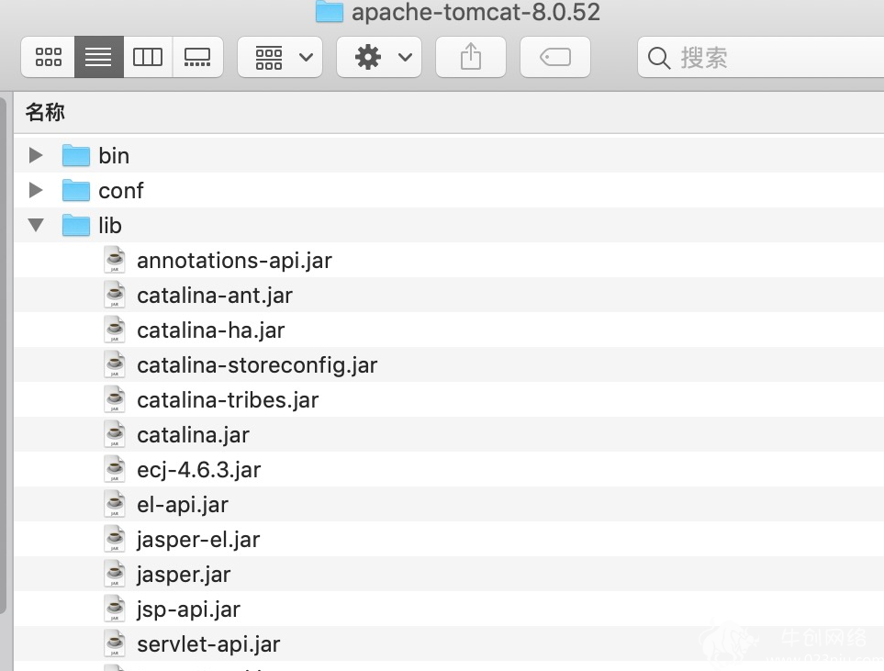Select file name ecj-4.6.3.jar
The image size is (884, 671).
tap(199, 470)
